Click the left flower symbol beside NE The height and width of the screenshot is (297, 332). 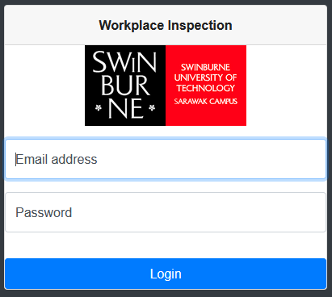click(99, 108)
